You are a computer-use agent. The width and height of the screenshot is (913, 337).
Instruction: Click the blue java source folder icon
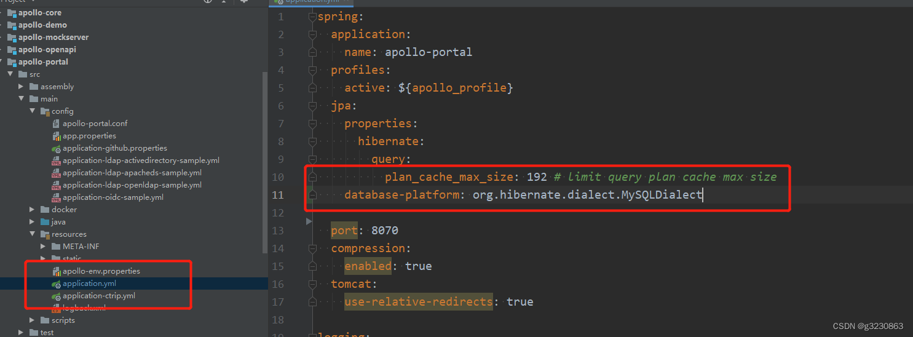coord(45,221)
